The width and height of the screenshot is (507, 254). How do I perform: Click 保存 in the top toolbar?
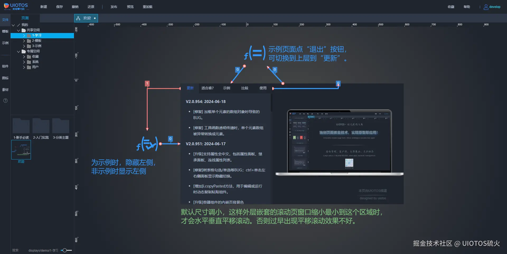pyautogui.click(x=59, y=7)
